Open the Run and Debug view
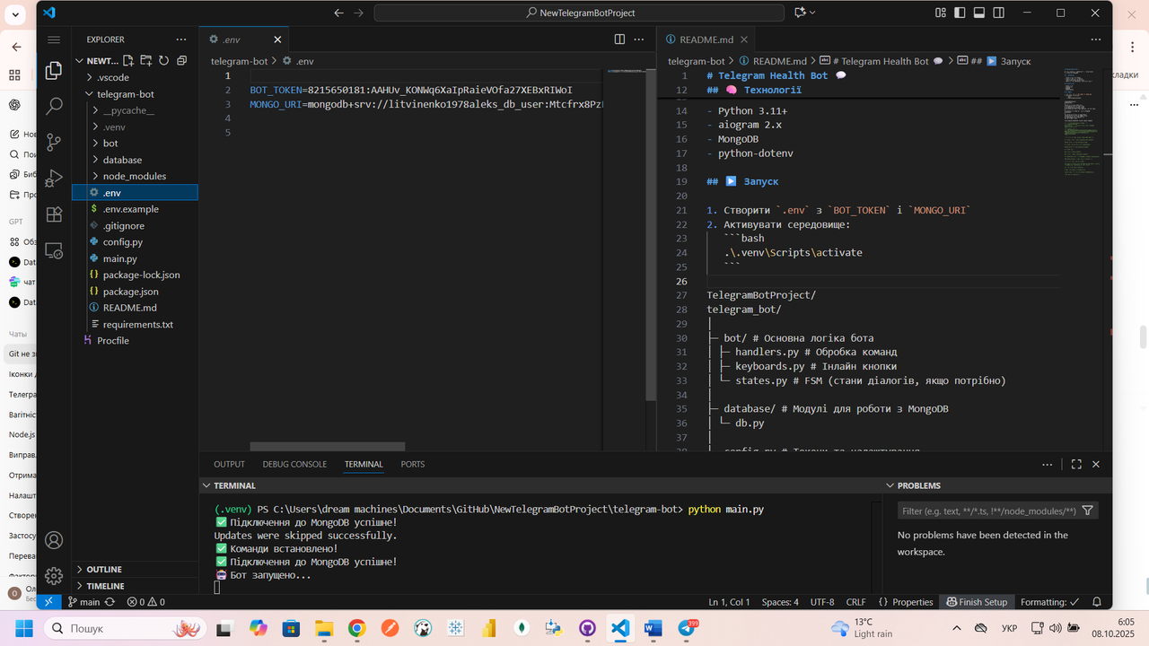Screen dimensions: 1149x646 point(54,178)
